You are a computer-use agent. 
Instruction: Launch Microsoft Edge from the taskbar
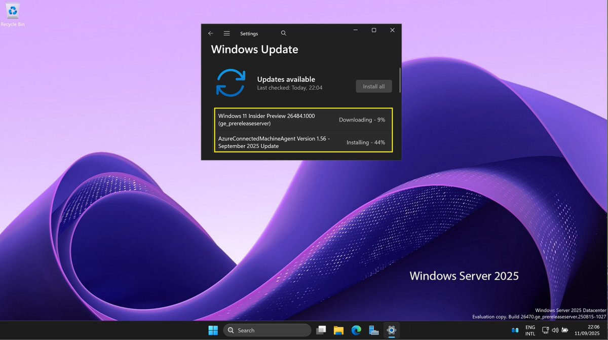point(356,330)
